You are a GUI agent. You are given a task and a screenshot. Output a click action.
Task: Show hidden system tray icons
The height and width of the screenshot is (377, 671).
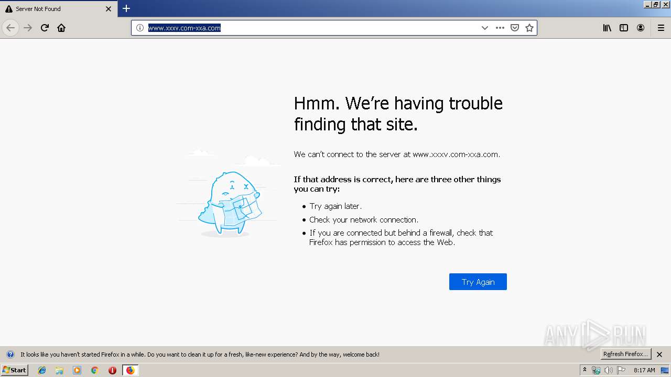click(585, 370)
